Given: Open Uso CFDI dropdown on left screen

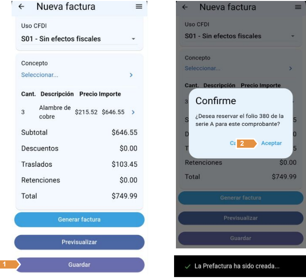Looking at the screenshot, I should [133, 39].
